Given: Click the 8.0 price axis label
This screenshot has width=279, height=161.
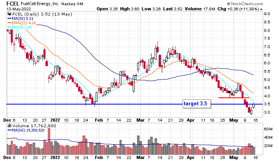Looking at the screenshot, I should point(267,30).
